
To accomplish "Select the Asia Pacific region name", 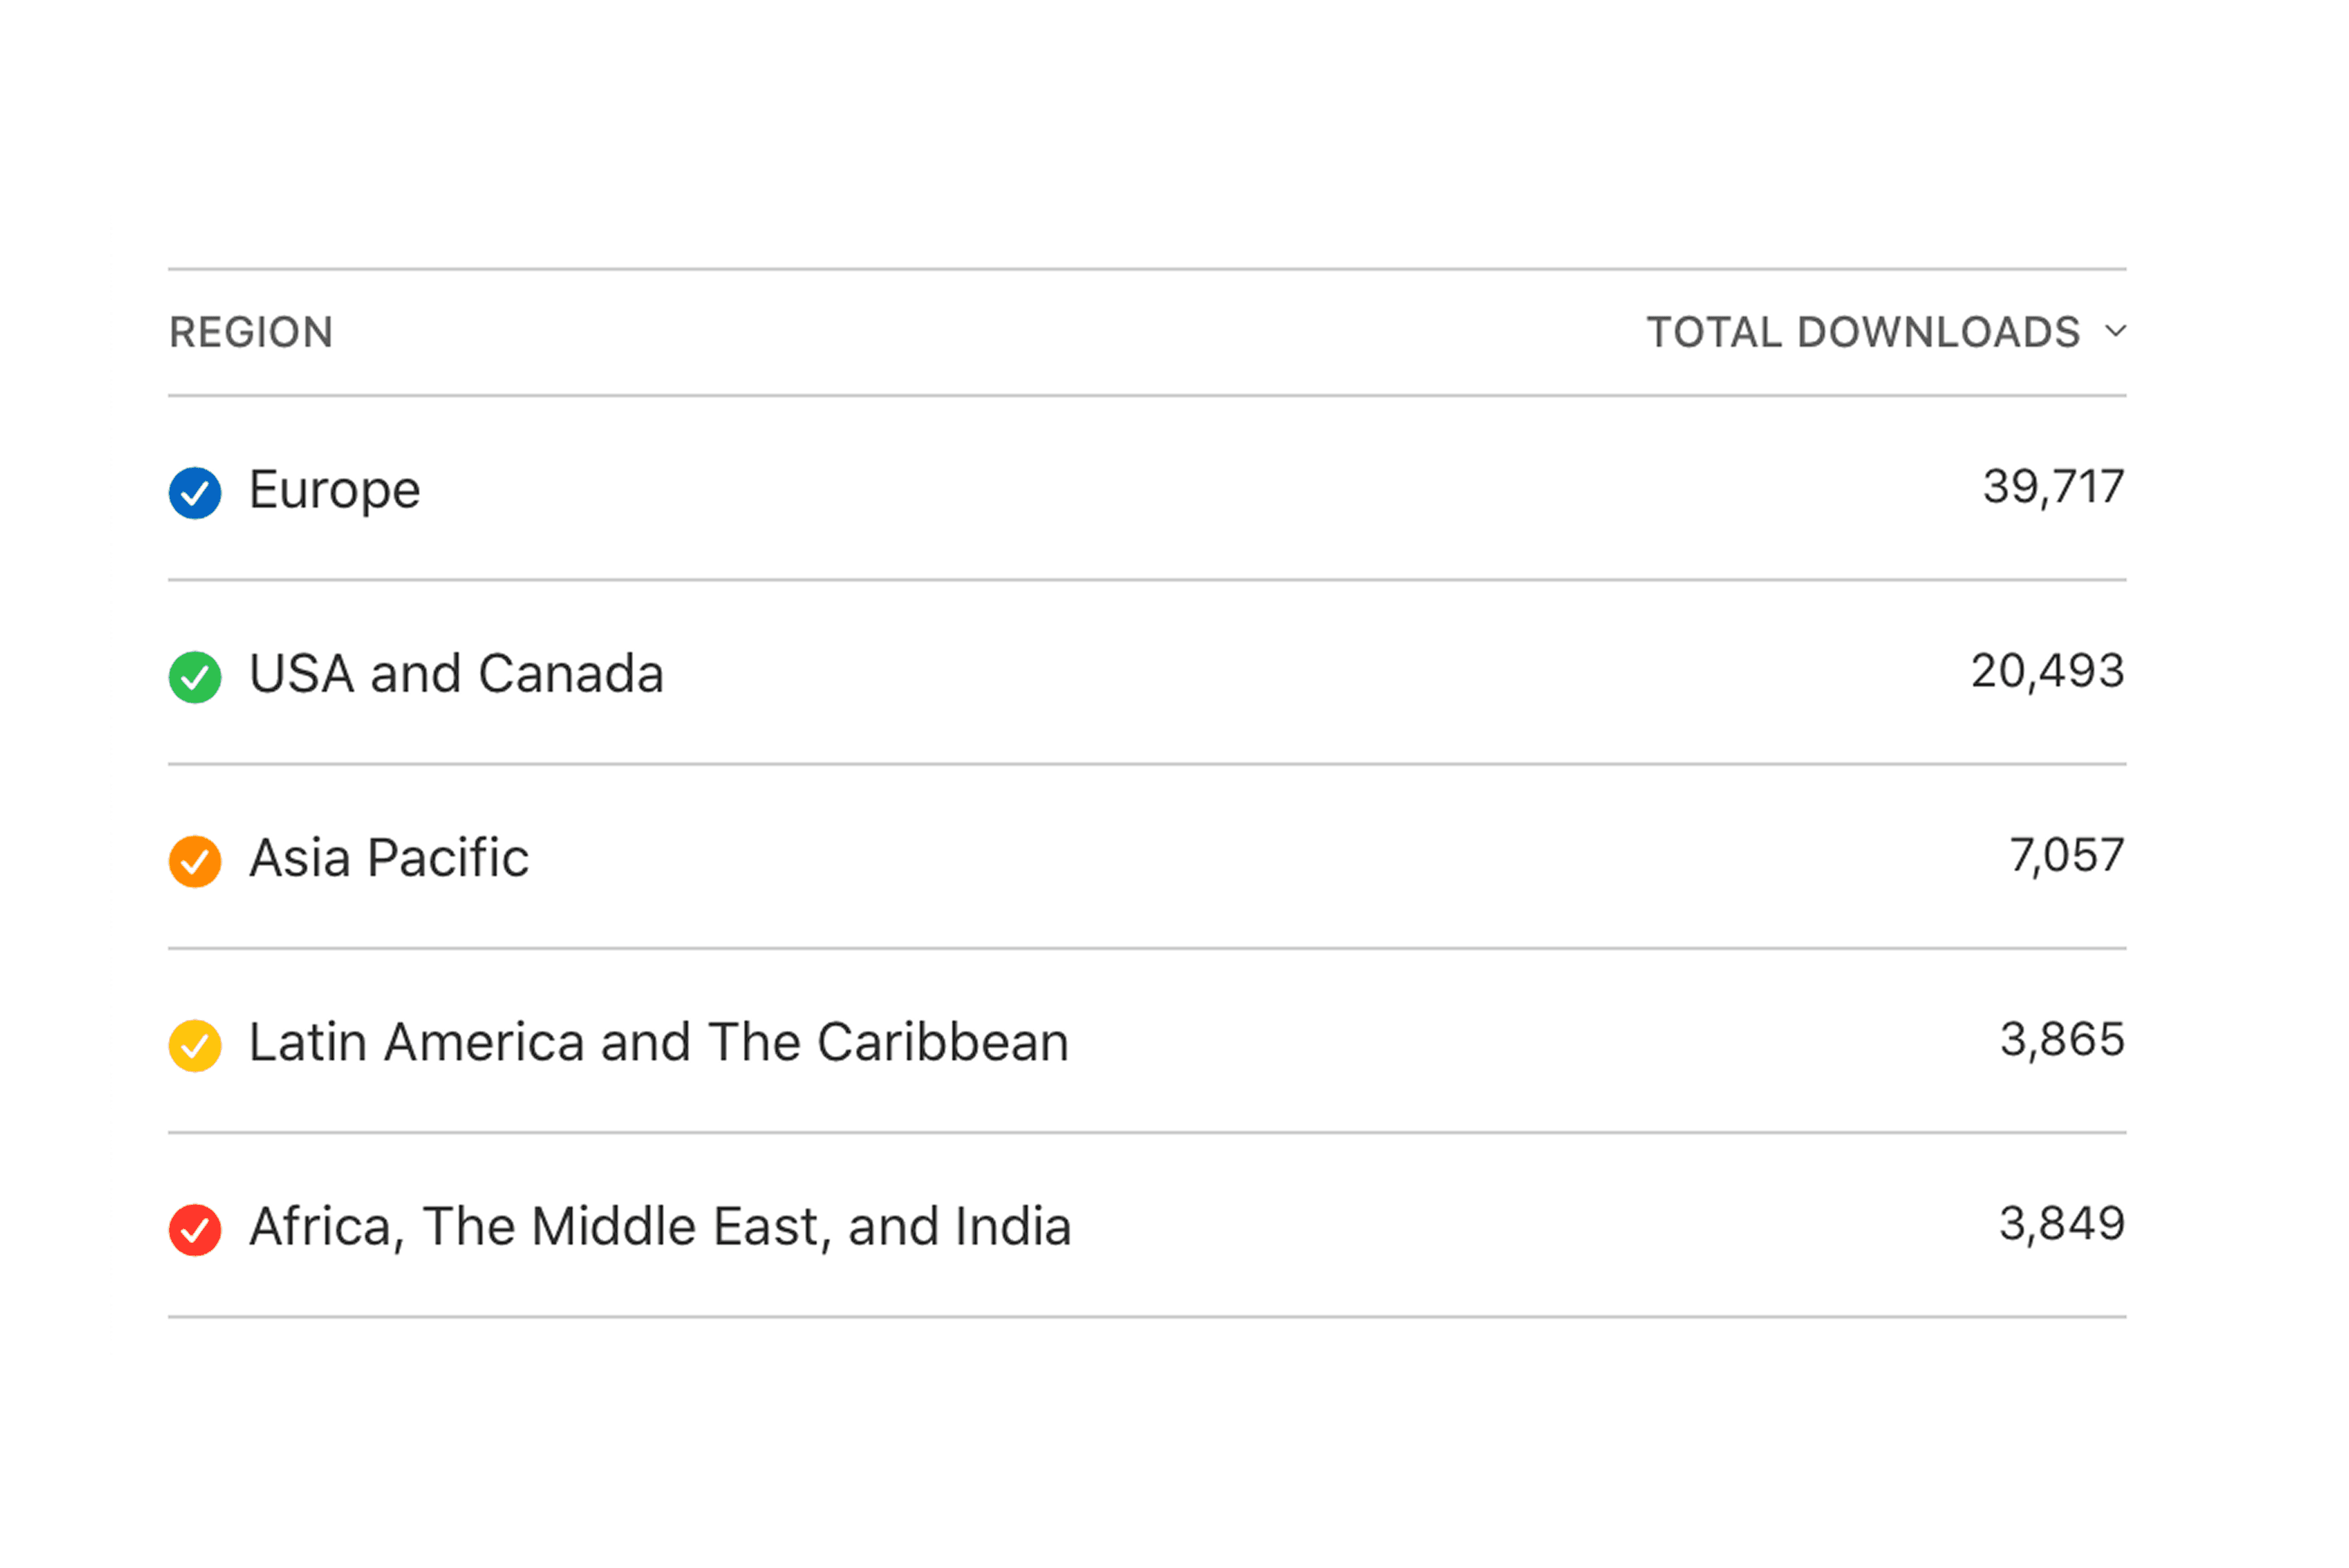I will [389, 858].
